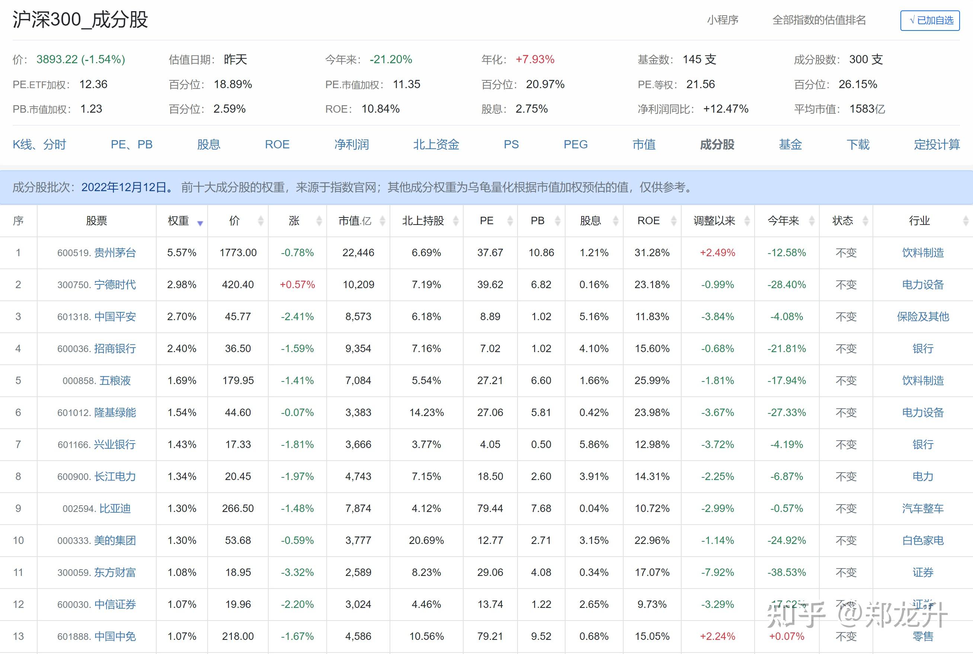Open 饮料制造 link in 贵州茅台 row

point(923,253)
